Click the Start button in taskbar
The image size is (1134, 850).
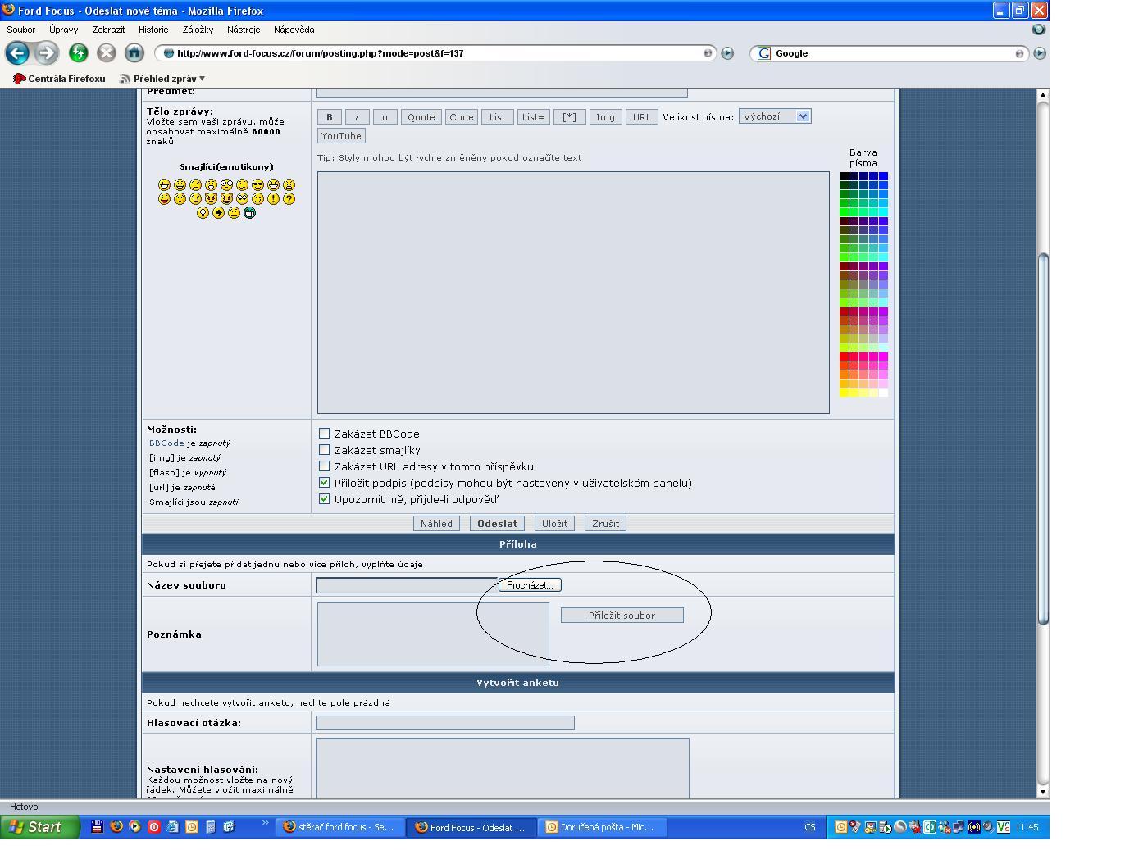40,827
